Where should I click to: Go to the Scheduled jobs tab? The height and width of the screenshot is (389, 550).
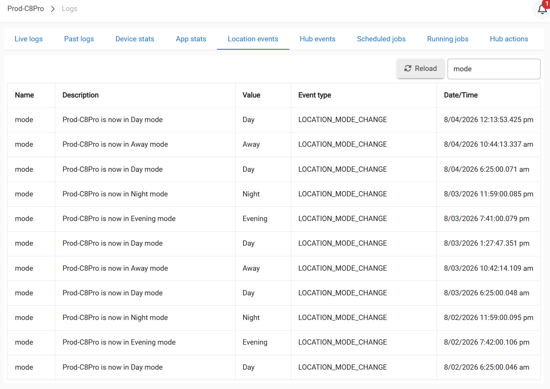click(x=381, y=39)
